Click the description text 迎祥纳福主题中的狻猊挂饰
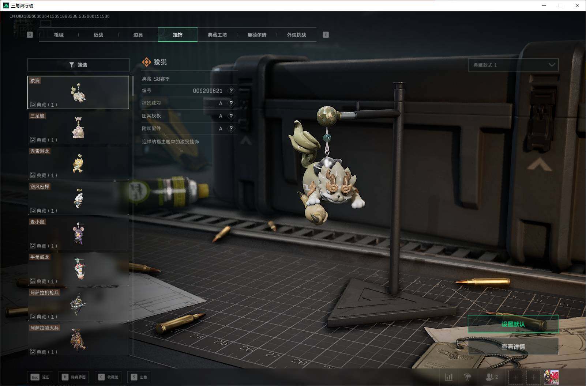Viewport: 586px width, 386px height. pyautogui.click(x=170, y=141)
